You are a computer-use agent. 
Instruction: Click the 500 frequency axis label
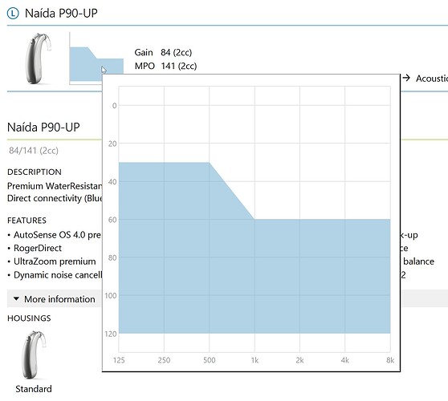pos(209,360)
